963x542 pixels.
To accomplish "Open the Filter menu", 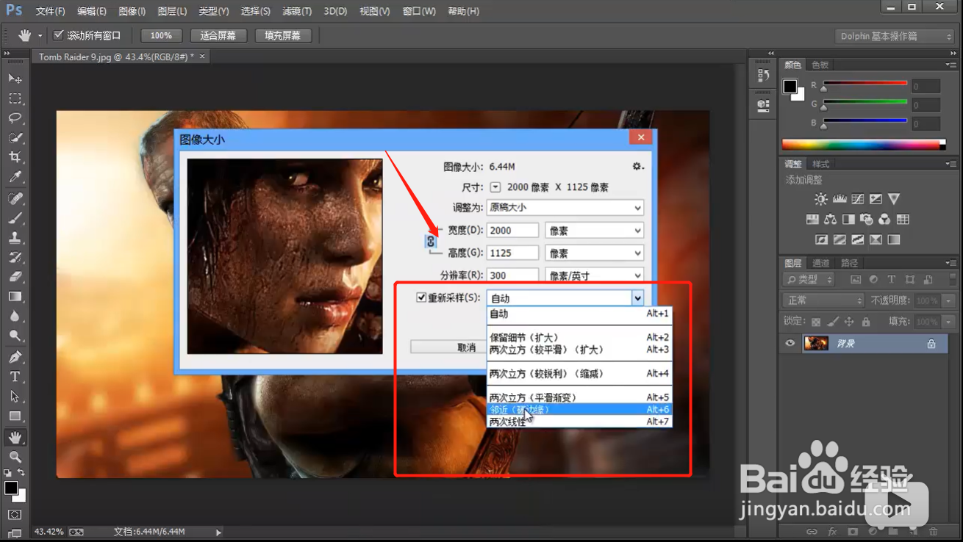I will tap(296, 11).
